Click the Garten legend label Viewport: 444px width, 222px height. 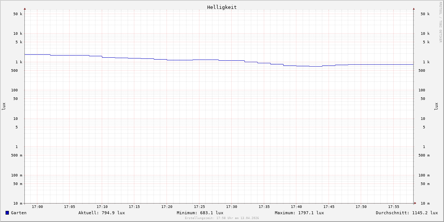18,213
